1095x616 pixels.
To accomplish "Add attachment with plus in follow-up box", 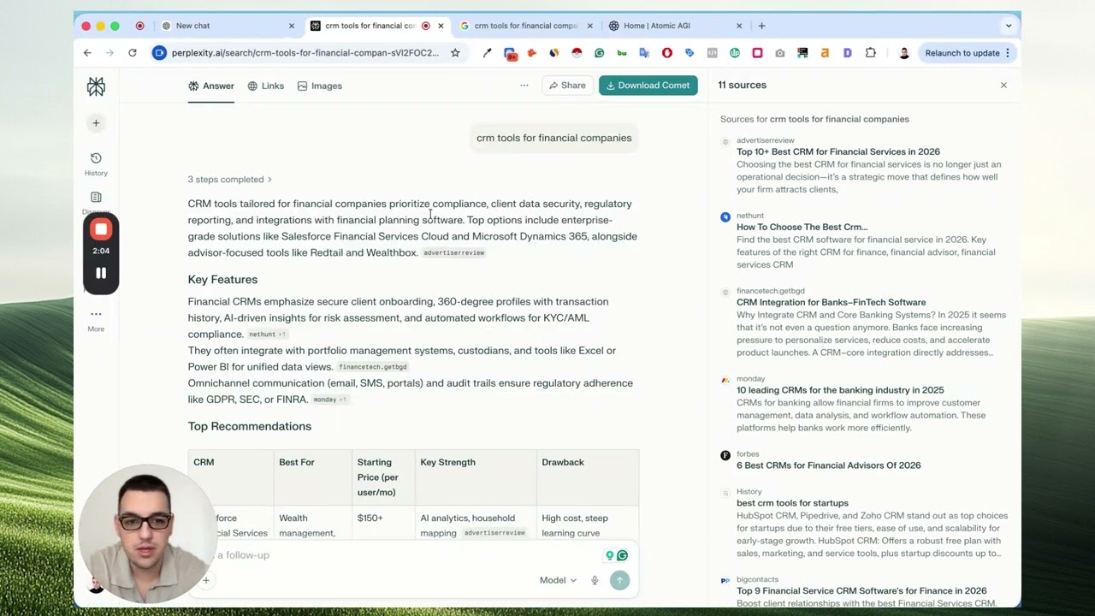I will [x=206, y=580].
